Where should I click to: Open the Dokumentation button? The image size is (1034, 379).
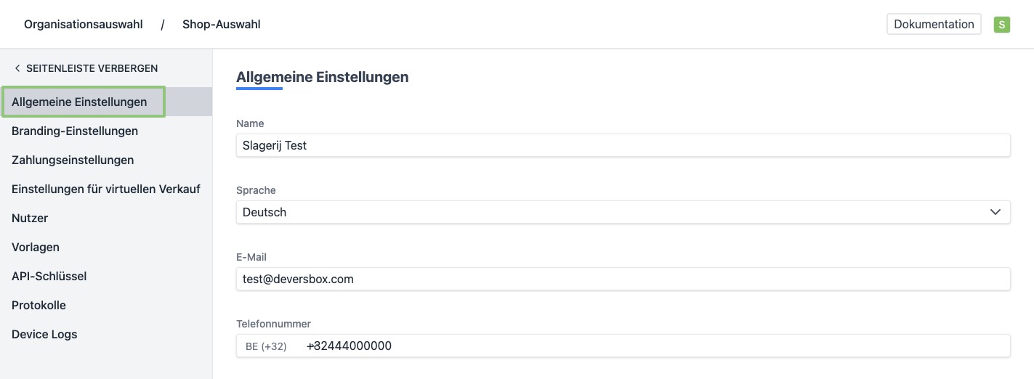pyautogui.click(x=934, y=24)
